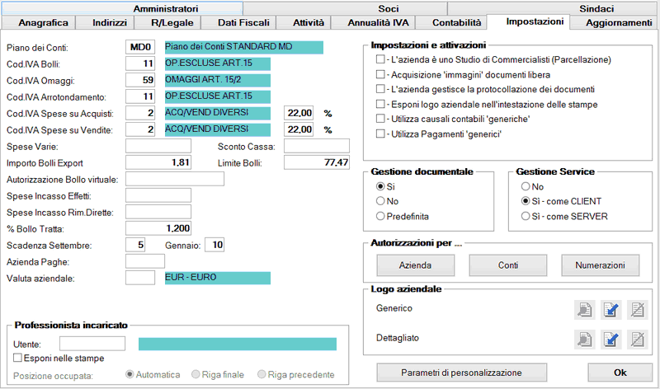Open the Numerazioni authorizations button
The image size is (660, 389).
[x=601, y=265]
